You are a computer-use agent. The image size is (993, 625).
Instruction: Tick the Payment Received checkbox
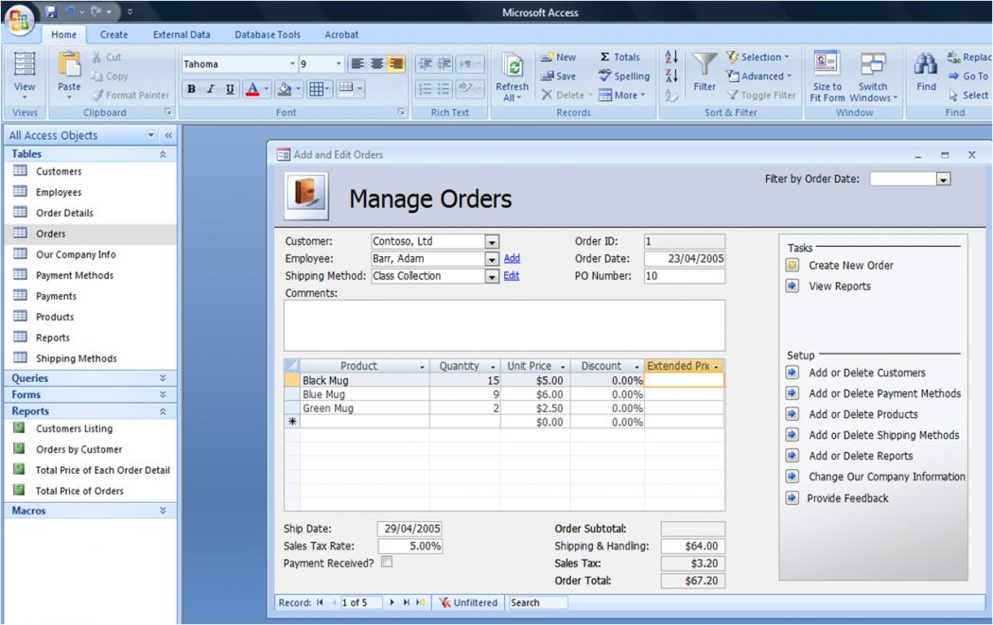pyautogui.click(x=386, y=562)
